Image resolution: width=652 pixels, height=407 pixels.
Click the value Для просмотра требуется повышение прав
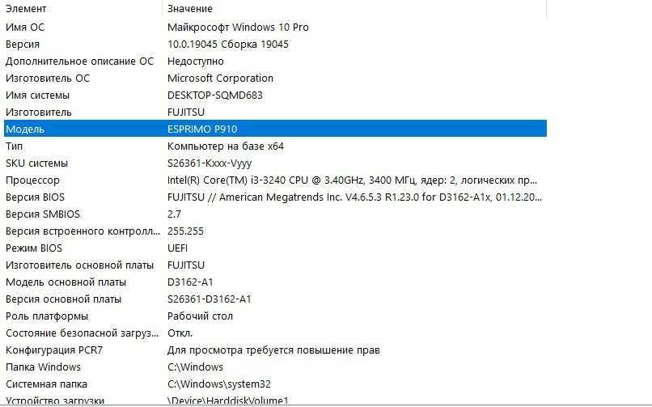pyautogui.click(x=273, y=350)
